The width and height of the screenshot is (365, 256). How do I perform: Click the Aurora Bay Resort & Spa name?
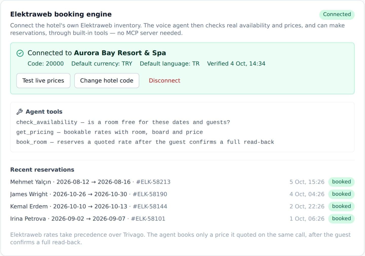120,53
